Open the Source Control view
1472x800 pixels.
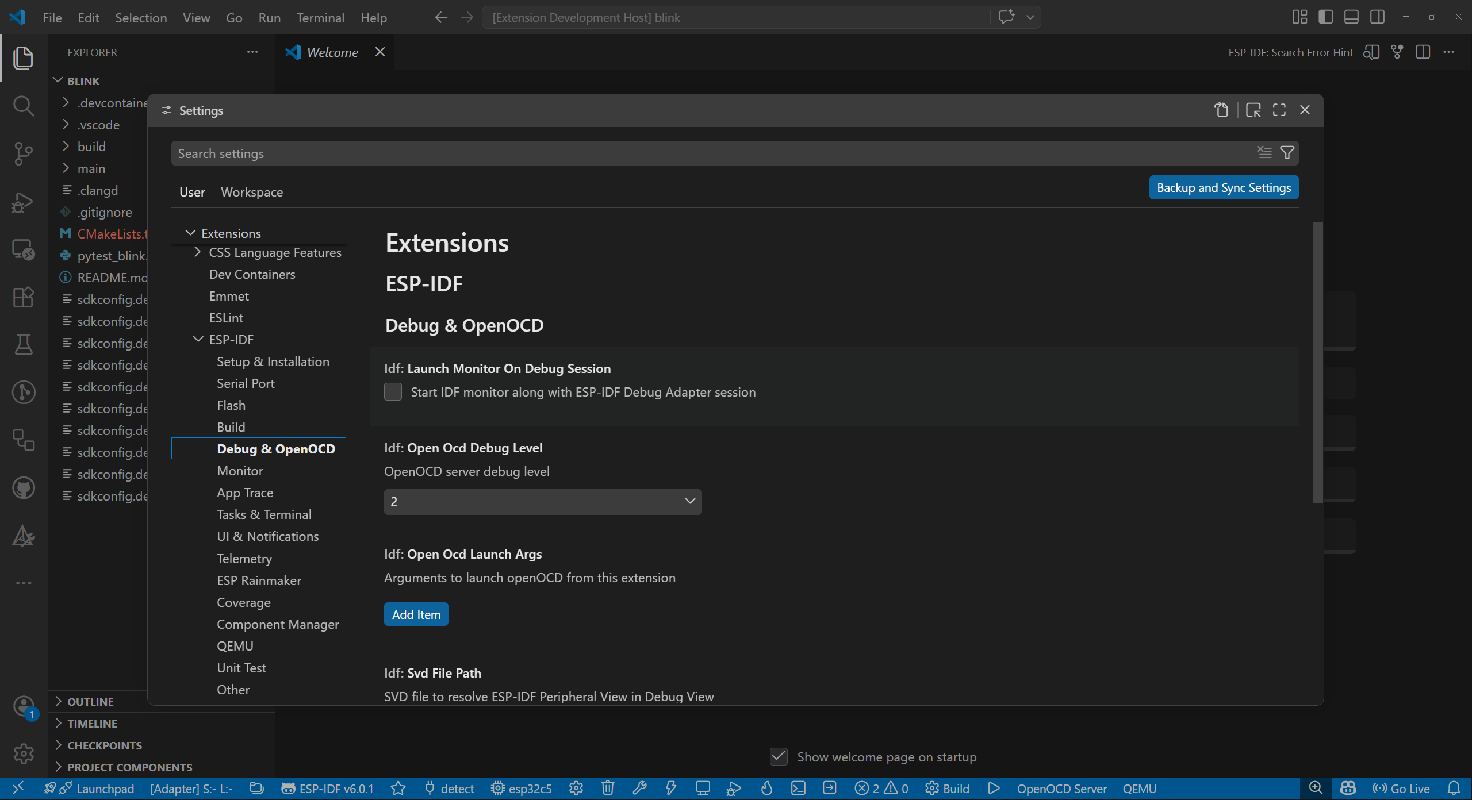coord(23,153)
